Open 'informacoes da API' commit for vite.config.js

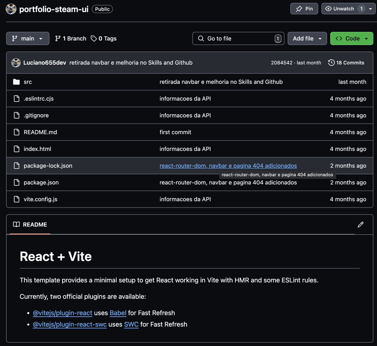click(185, 200)
